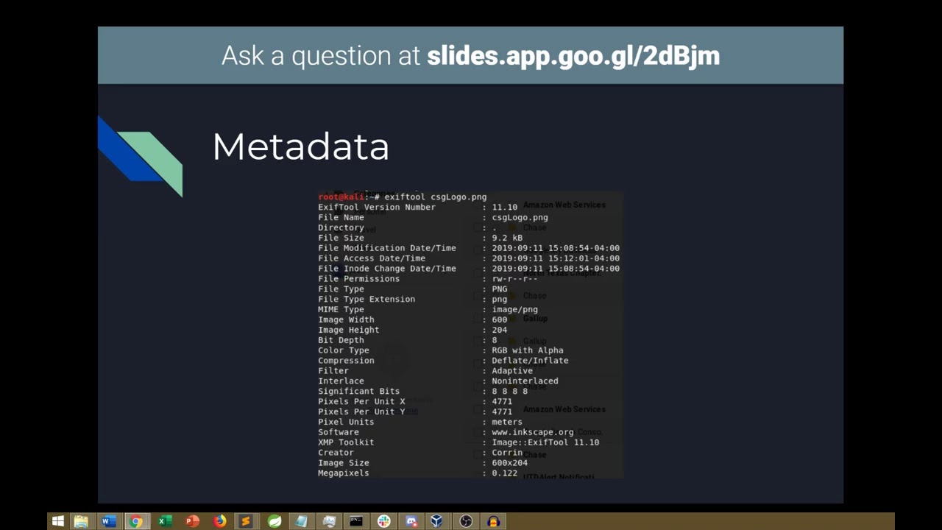Select the "RGB with Alpha" color type value
The height and width of the screenshot is (530, 942).
click(528, 350)
